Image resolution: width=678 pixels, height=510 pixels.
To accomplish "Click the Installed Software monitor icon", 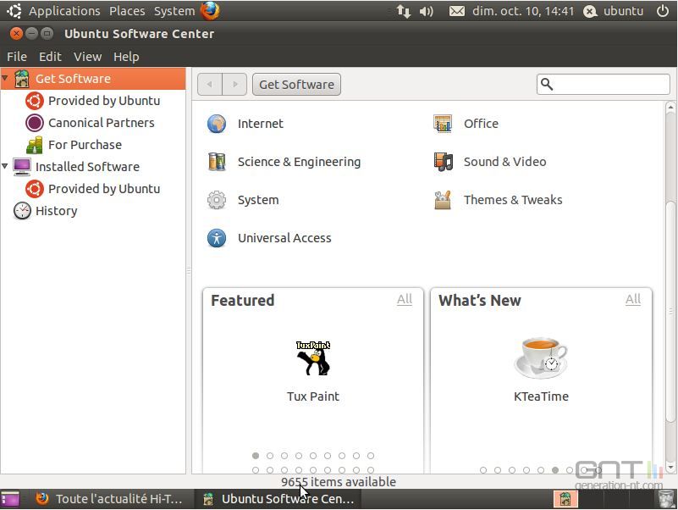I will point(22,167).
